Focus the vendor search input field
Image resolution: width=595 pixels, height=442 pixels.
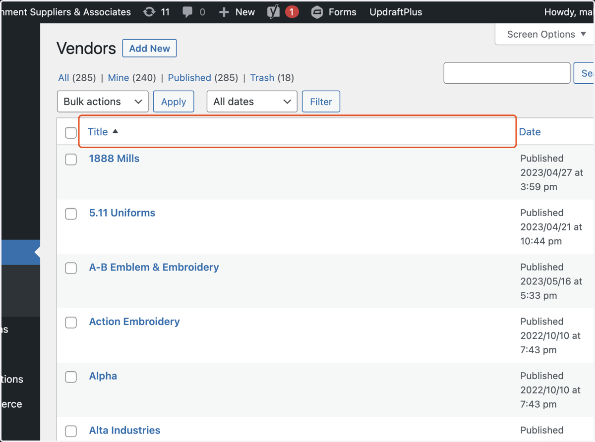pos(507,73)
